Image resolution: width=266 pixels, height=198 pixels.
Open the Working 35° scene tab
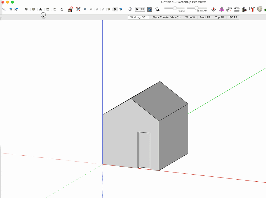[138, 17]
